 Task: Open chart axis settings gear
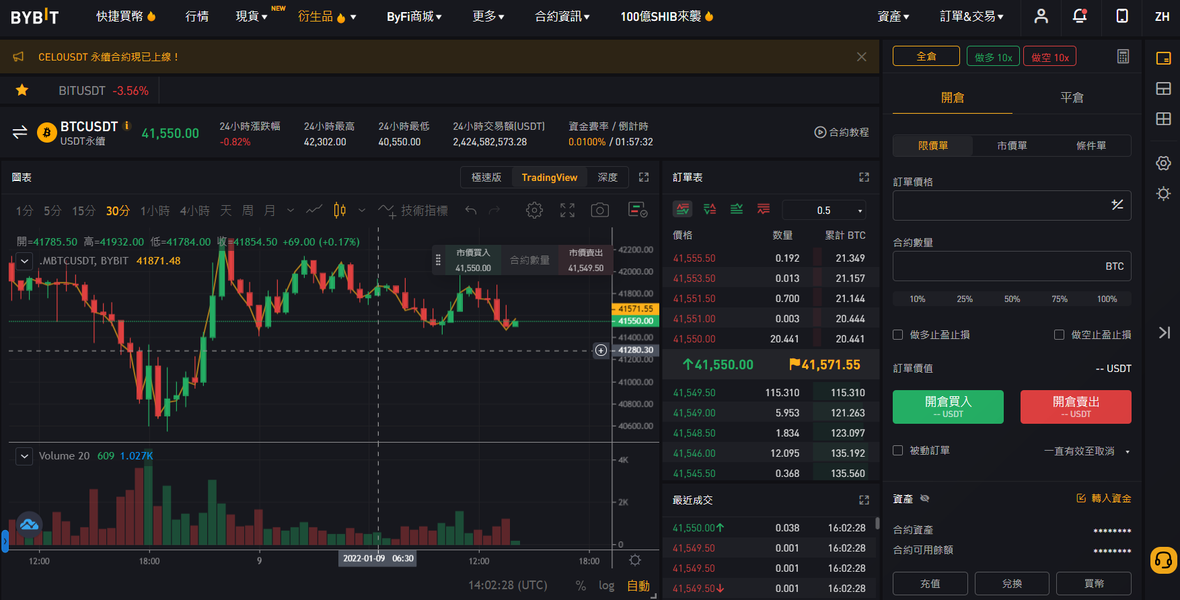coord(634,560)
